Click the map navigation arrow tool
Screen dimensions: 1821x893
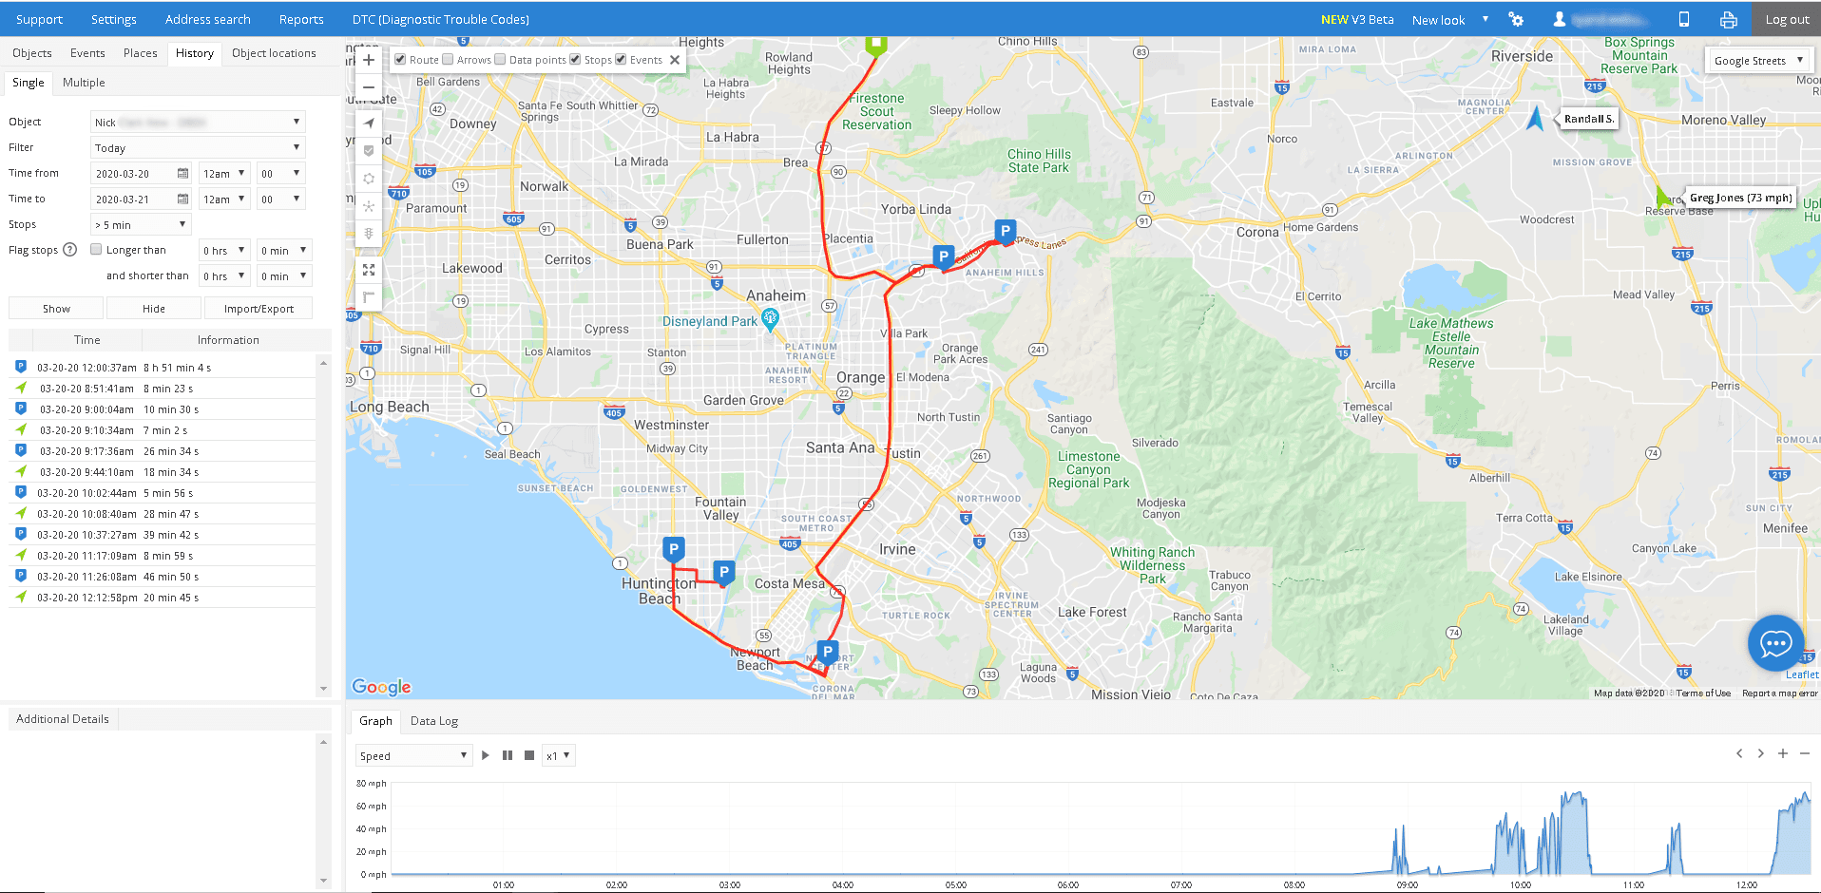[369, 123]
